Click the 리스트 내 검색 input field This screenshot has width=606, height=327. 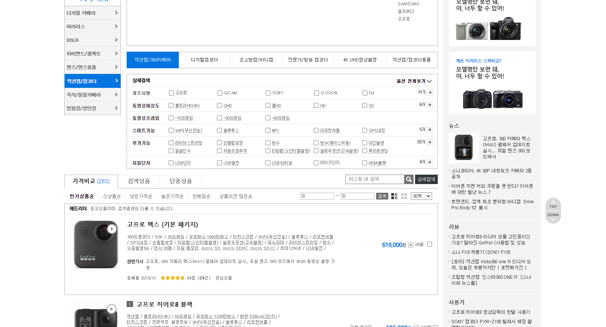tap(375, 180)
